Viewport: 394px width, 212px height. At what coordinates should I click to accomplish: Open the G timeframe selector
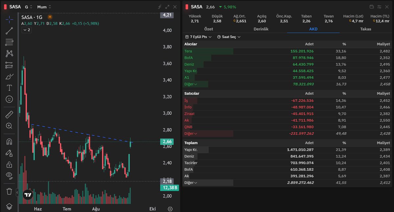[x=28, y=7]
